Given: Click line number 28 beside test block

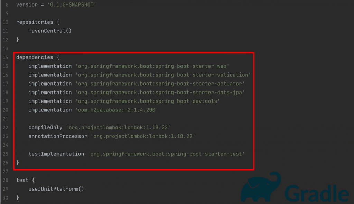Looking at the screenshot, I should point(5,180).
